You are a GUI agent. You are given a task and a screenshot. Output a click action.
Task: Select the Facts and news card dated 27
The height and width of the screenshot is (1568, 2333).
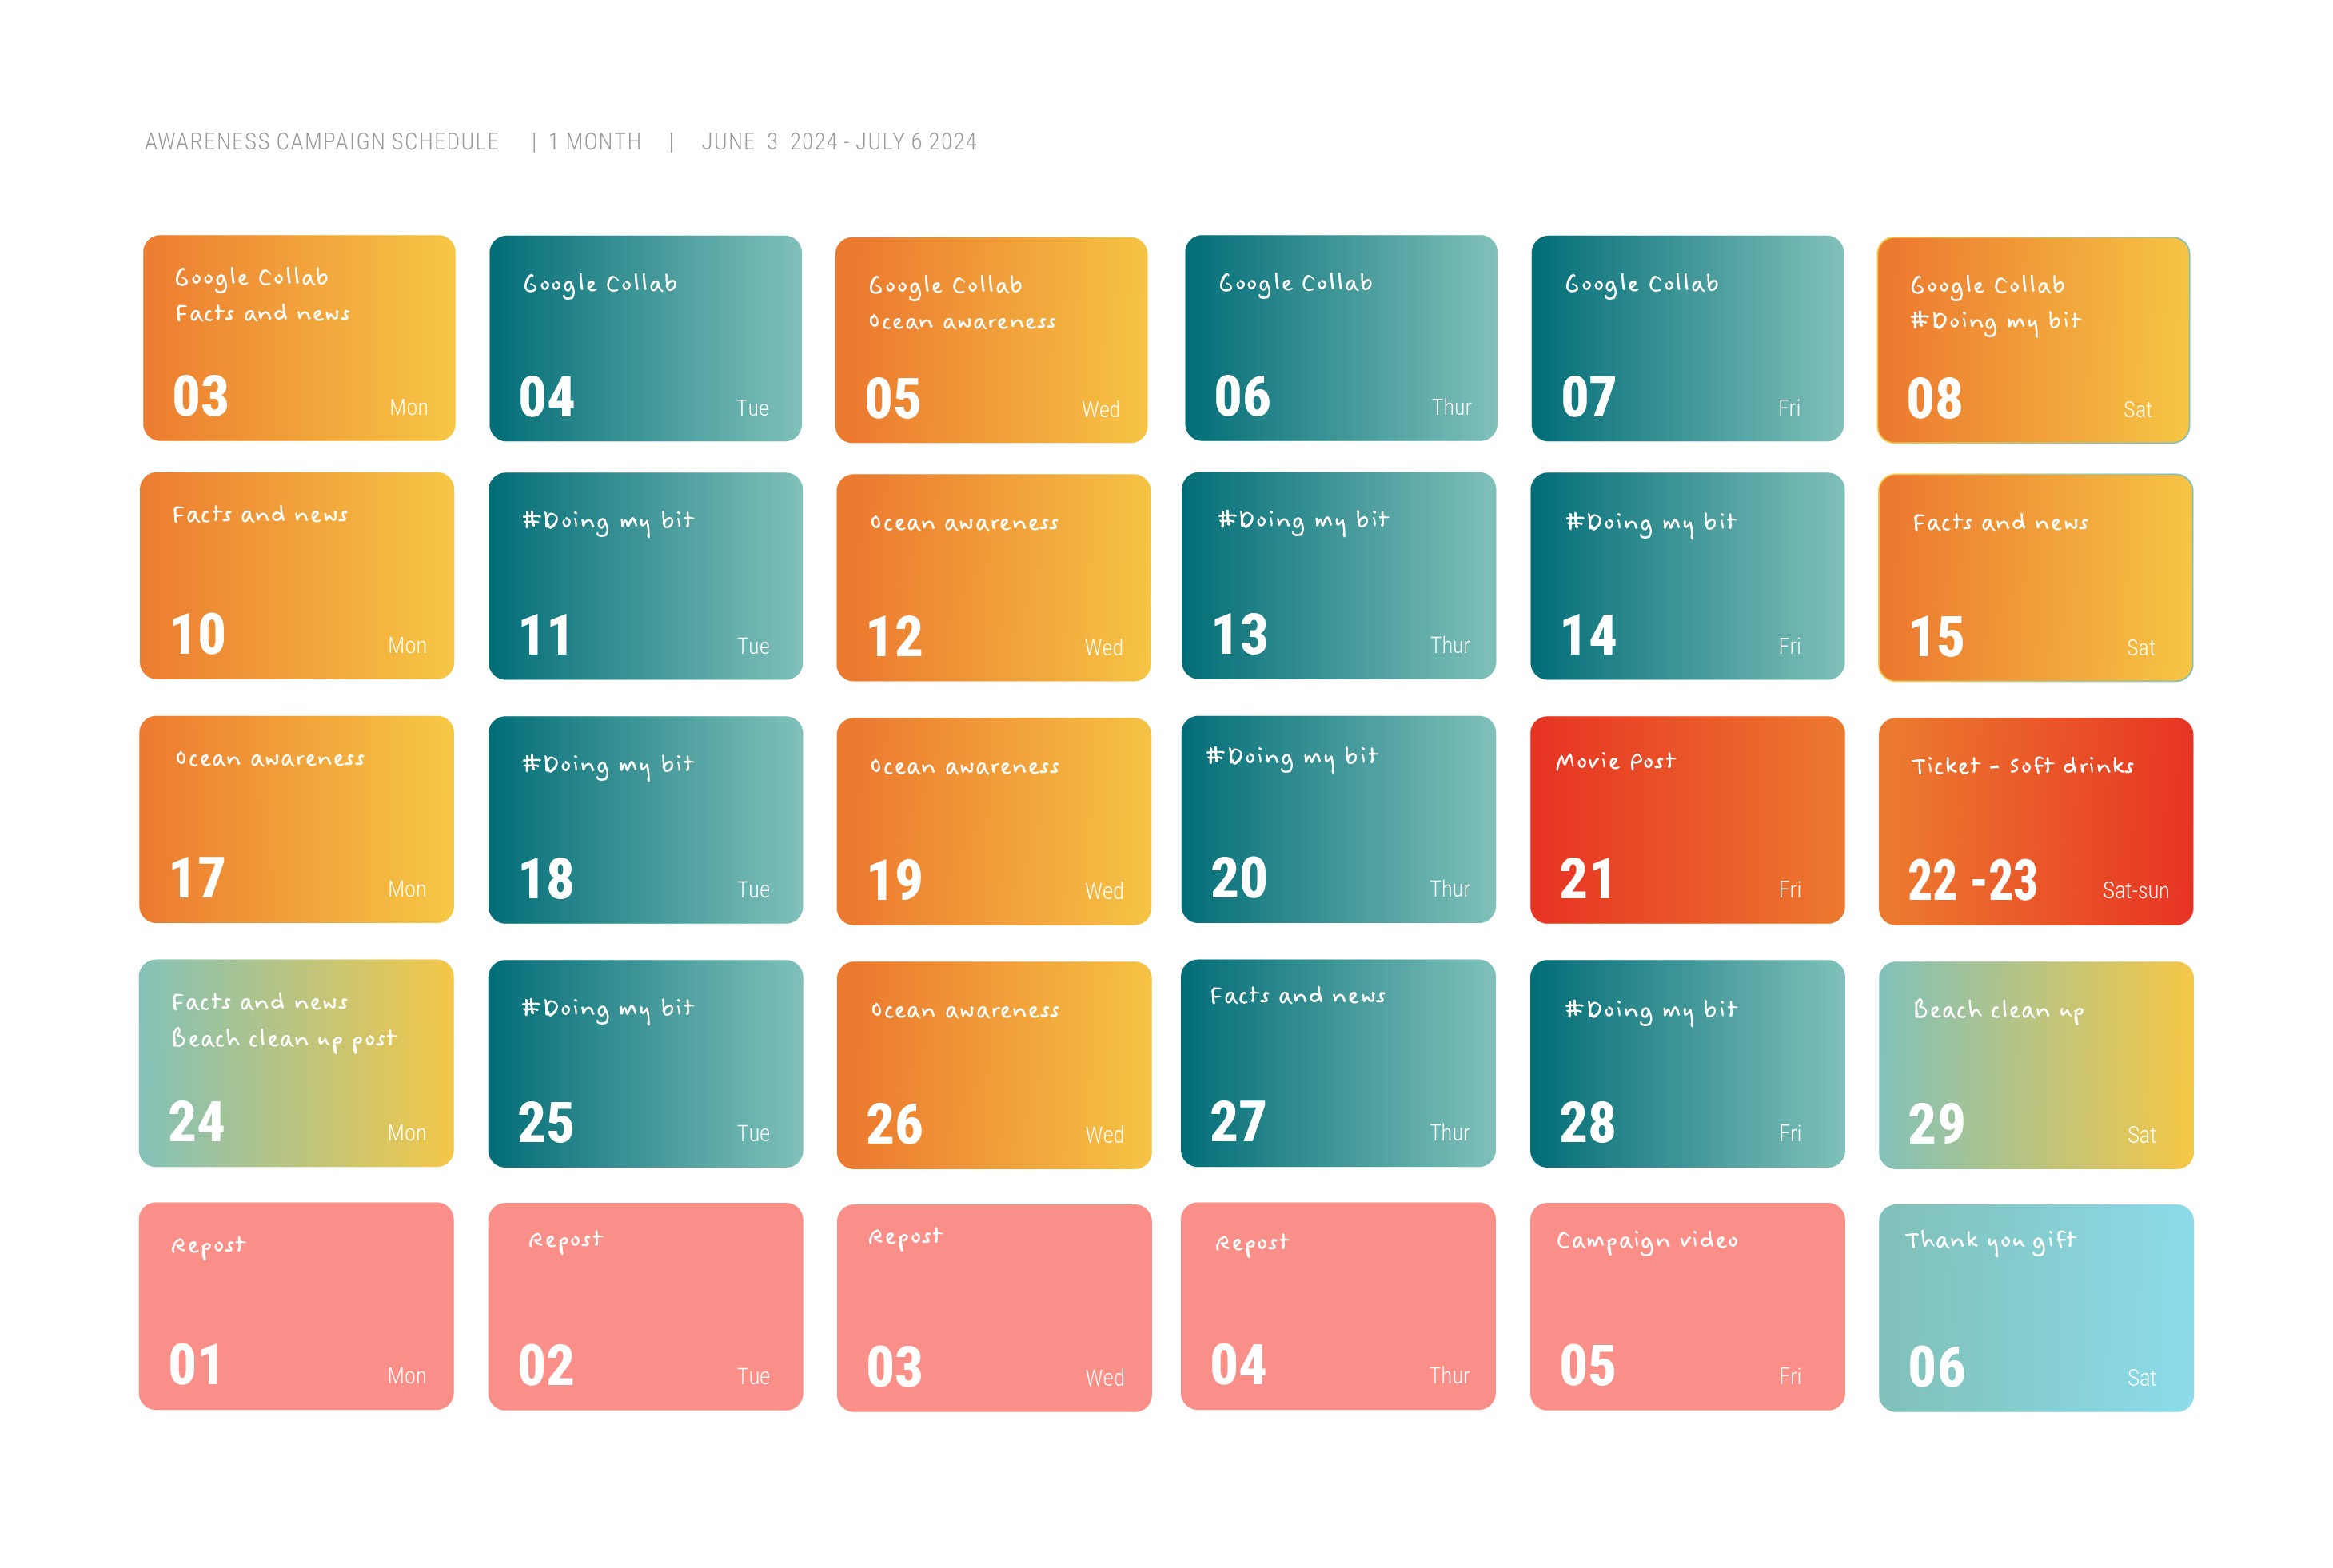1338,1063
